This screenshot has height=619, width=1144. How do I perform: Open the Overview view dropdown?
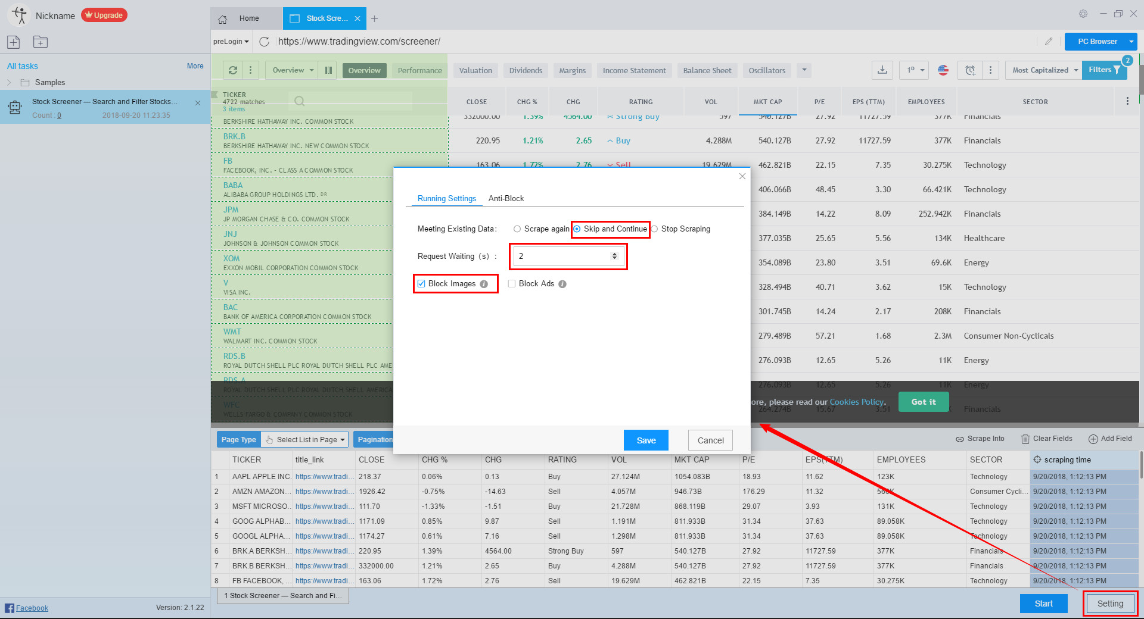(293, 70)
